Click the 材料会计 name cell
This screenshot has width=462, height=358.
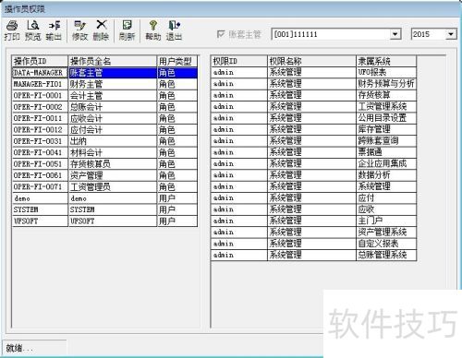pos(113,152)
